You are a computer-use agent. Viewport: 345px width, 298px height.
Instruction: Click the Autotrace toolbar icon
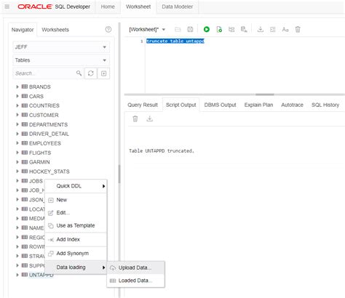244,30
